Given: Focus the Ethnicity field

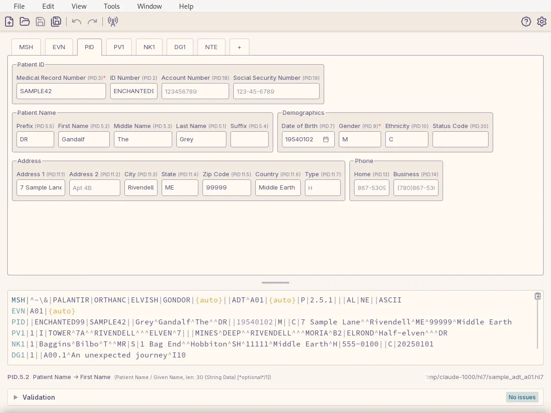Looking at the screenshot, I should pos(407,140).
